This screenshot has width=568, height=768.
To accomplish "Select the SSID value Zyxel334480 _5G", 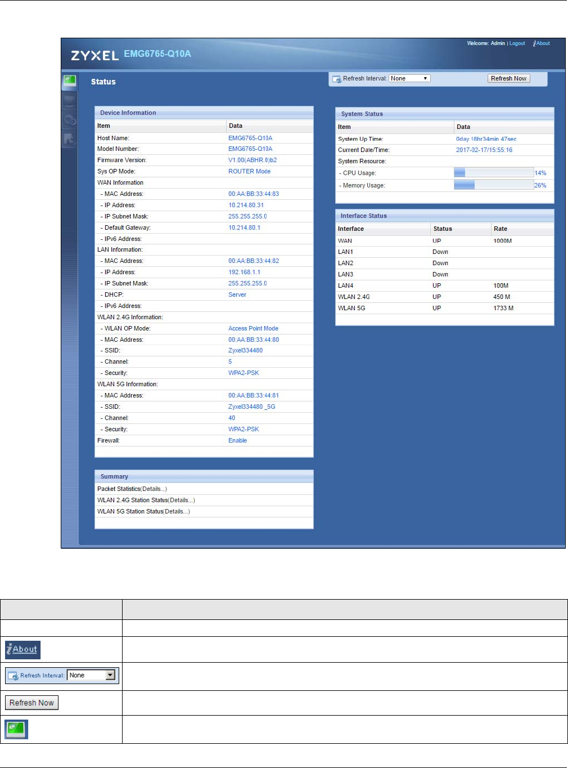I will (252, 407).
